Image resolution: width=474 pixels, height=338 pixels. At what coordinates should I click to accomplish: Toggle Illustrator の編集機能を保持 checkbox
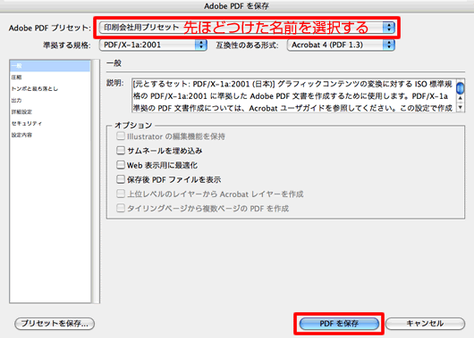(121, 136)
